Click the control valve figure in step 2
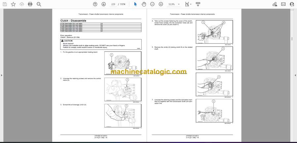 (x=123, y=89)
